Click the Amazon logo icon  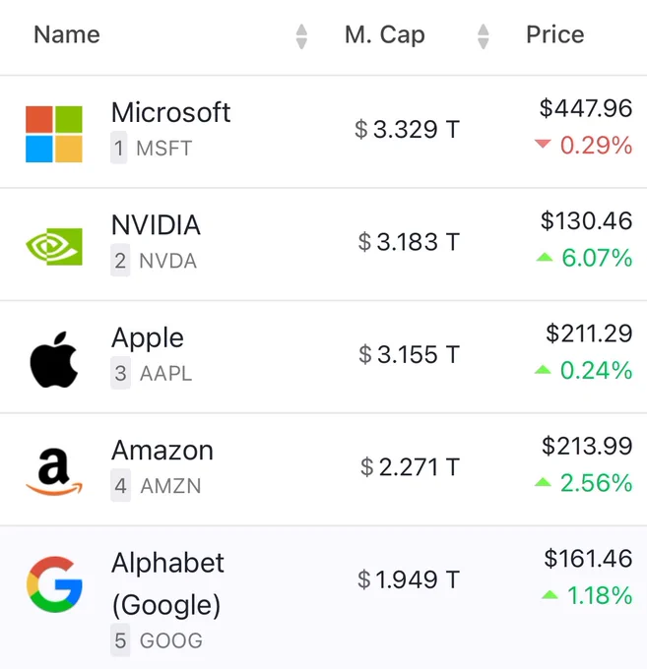click(54, 472)
